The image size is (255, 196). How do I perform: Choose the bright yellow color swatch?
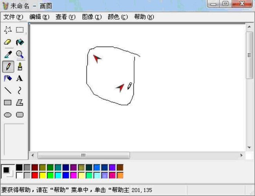pos(43,175)
